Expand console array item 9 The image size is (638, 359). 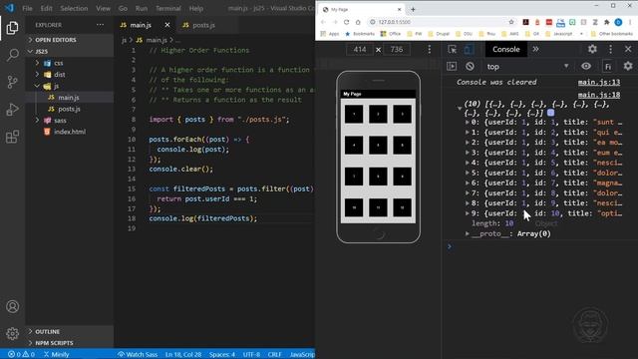tap(468, 213)
